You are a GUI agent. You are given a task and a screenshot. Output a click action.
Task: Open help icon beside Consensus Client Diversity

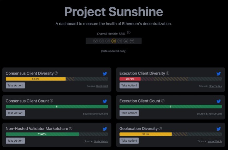click(x=56, y=73)
